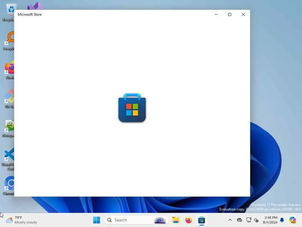Open the muted volume tray icon
The height and width of the screenshot is (227, 302).
pos(256,220)
